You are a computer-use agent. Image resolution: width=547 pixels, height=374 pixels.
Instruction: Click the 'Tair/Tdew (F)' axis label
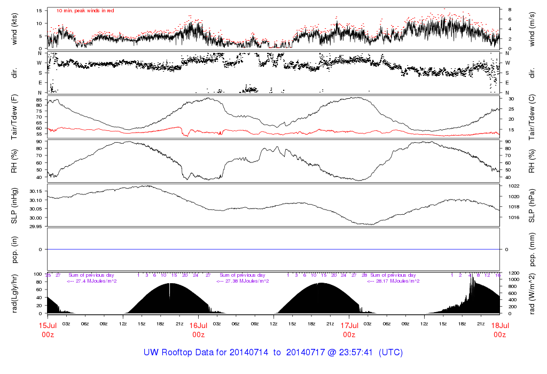14,117
